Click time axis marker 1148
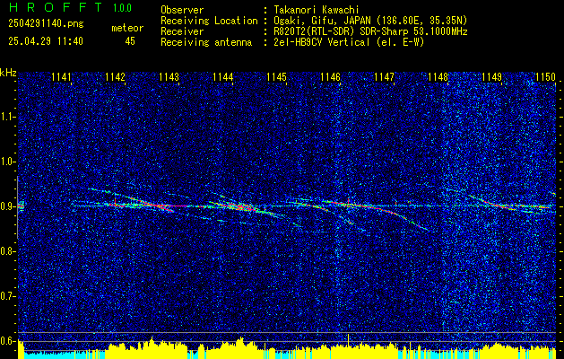Image resolution: width=564 pixels, height=359 pixels. (438, 77)
